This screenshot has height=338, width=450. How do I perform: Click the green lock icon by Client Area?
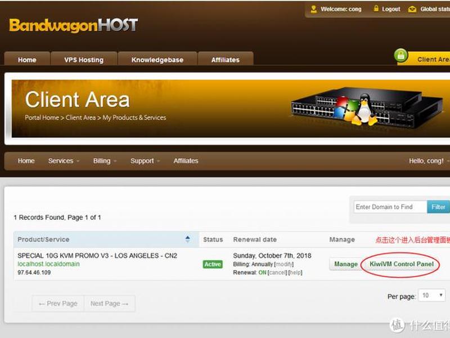(401, 55)
